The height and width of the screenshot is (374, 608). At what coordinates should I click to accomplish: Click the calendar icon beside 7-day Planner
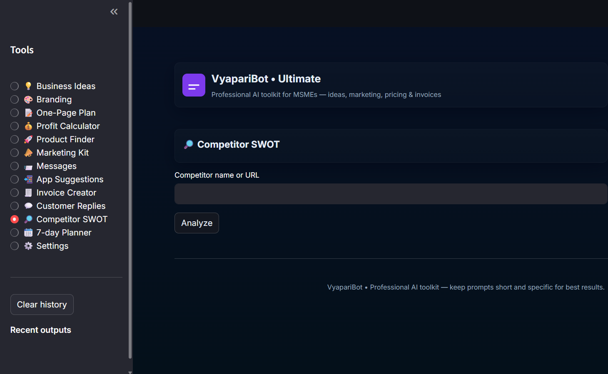[28, 233]
